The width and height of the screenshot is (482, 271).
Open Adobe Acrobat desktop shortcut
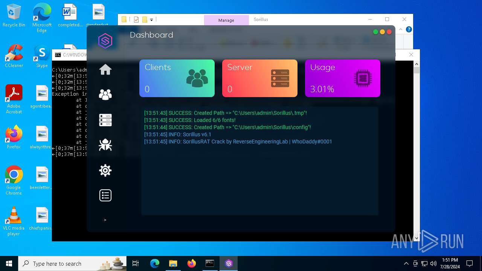(14, 99)
